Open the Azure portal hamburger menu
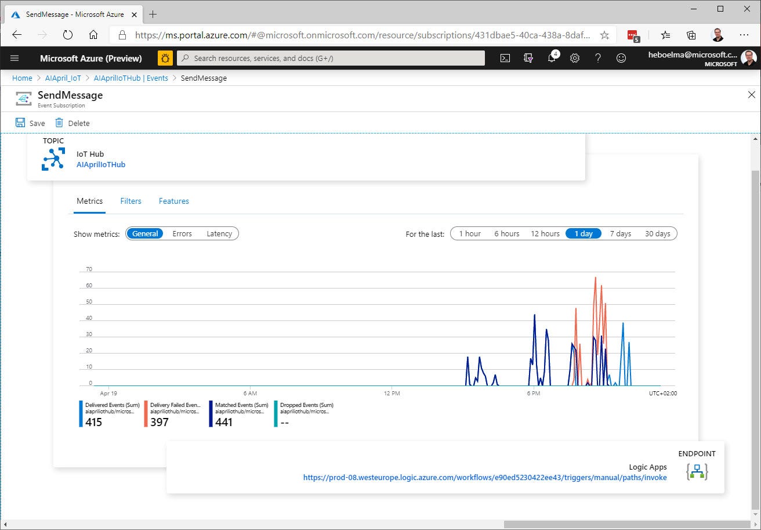The image size is (761, 530). point(15,58)
